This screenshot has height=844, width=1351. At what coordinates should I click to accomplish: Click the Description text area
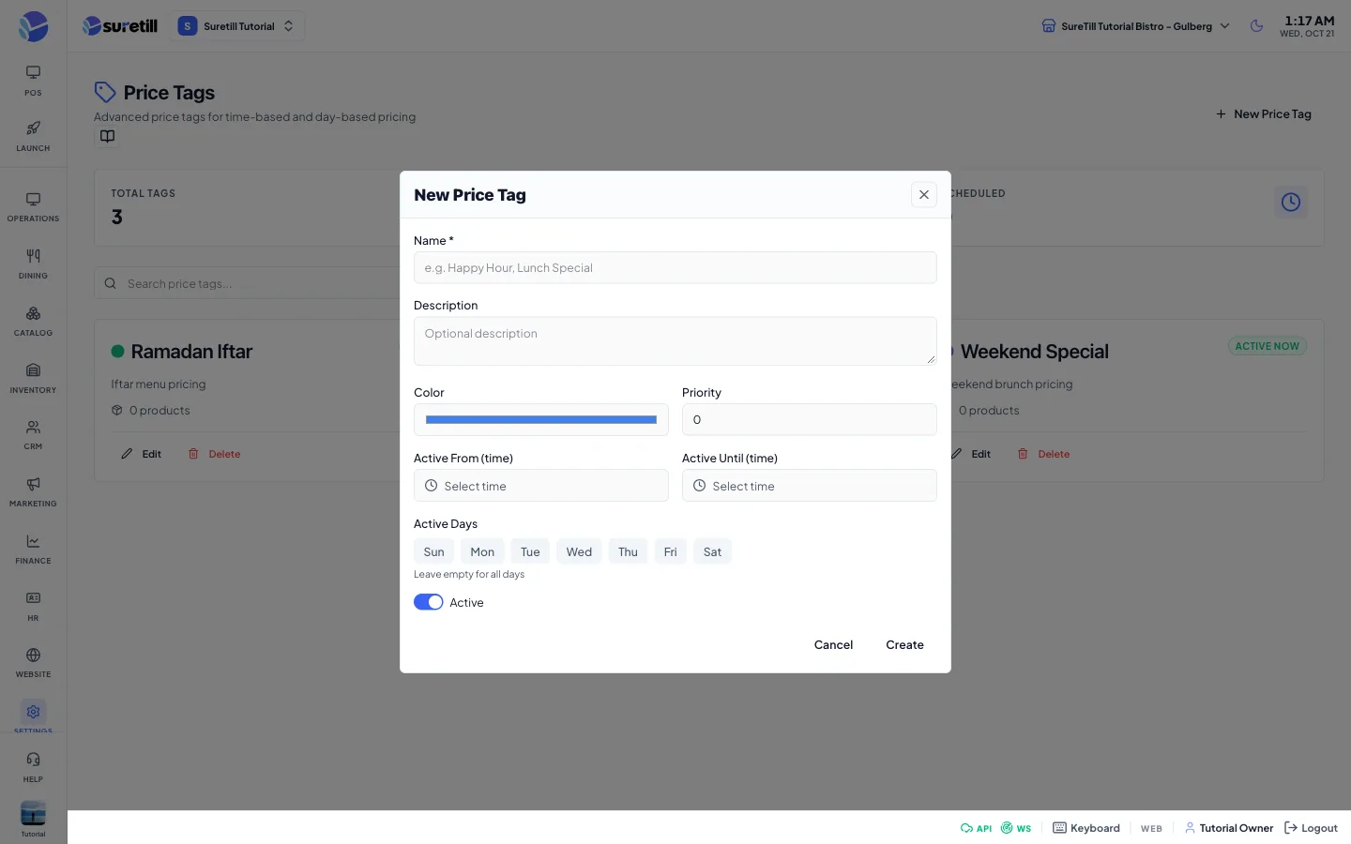675,341
